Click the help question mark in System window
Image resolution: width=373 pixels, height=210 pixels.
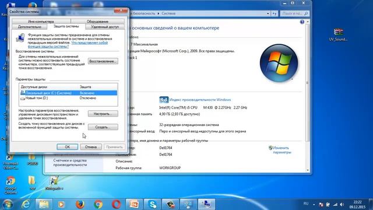[302, 22]
